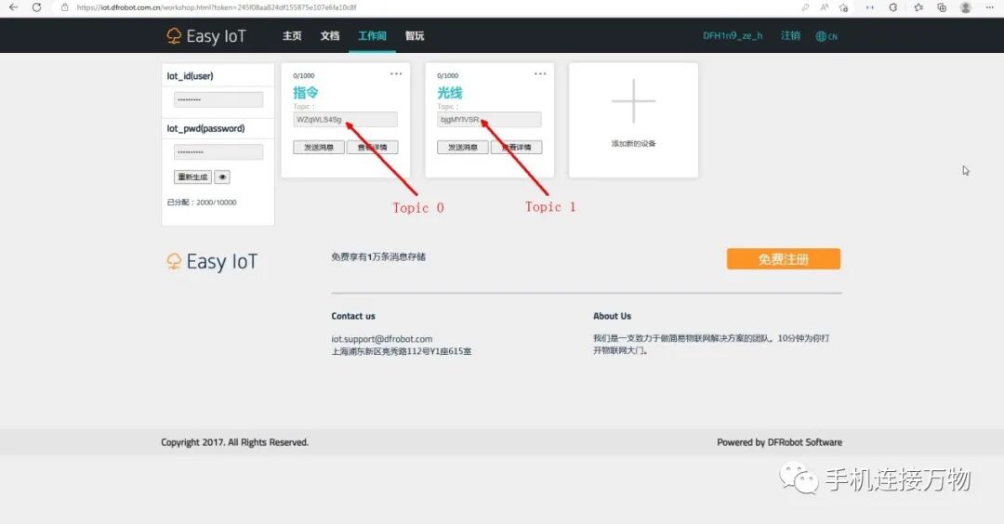1004x524 pixels.
Task: Click 发送消息 on the 指令 device
Action: pyautogui.click(x=319, y=147)
